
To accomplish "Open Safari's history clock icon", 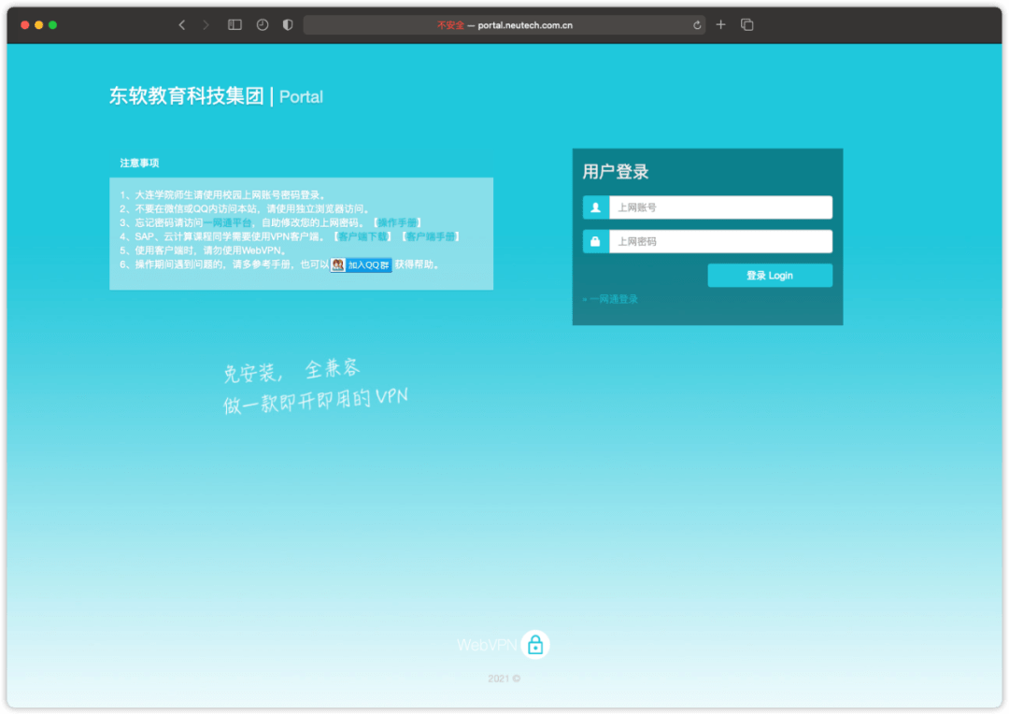I will (261, 24).
